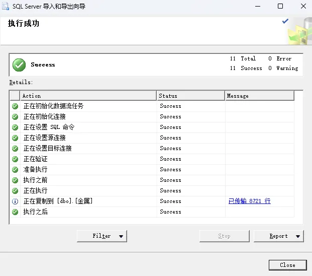Select the 正在设置源连接 row text
This screenshot has width=312, height=276.
point(45,137)
